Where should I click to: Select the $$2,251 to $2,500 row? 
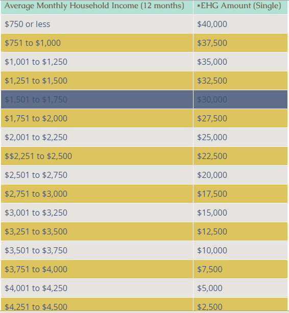(144, 156)
